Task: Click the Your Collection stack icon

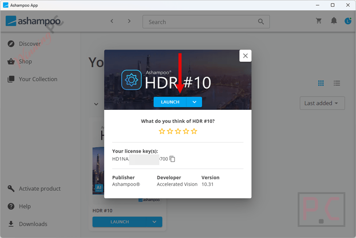Action: click(11, 79)
